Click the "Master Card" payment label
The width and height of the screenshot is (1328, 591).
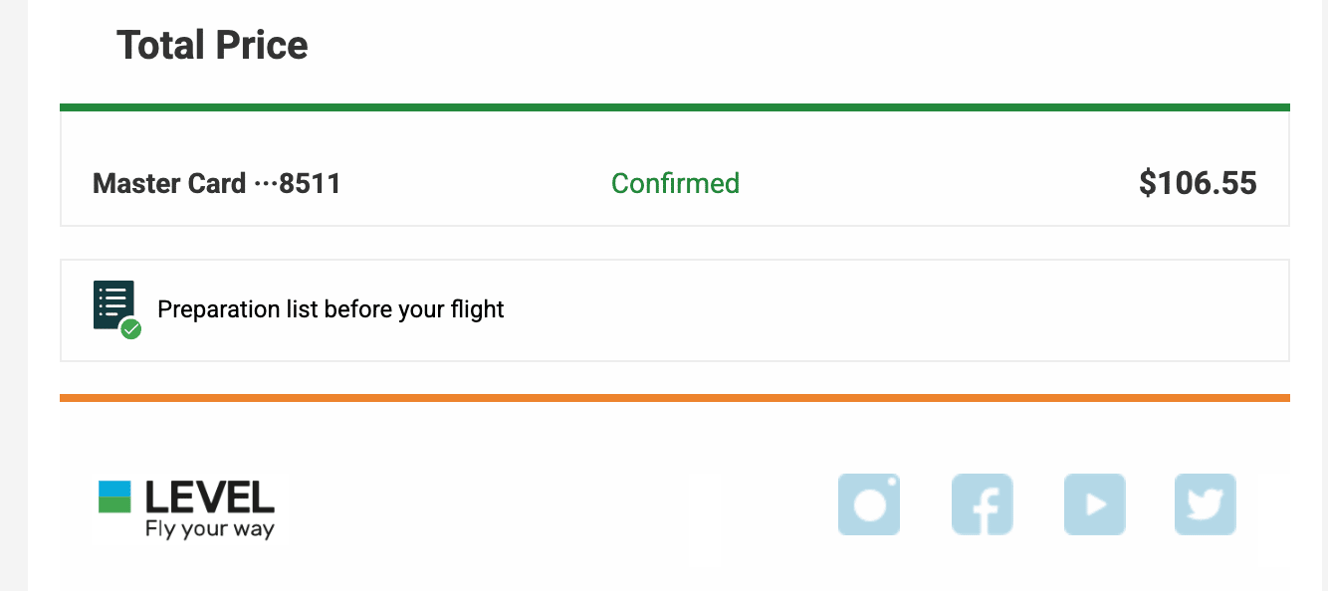169,183
